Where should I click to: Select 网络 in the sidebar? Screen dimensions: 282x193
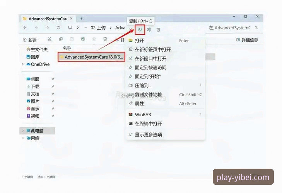33,138
